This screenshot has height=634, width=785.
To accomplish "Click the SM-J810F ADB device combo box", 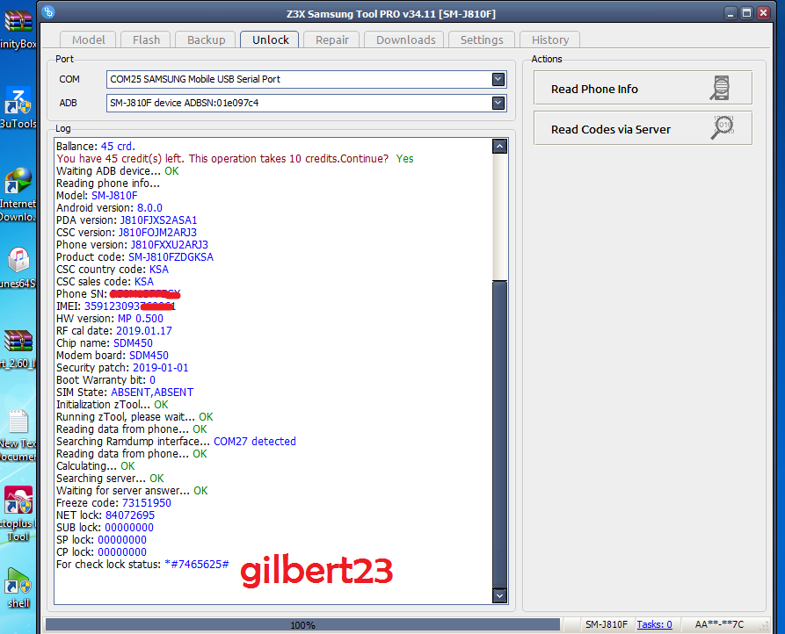I will (306, 103).
